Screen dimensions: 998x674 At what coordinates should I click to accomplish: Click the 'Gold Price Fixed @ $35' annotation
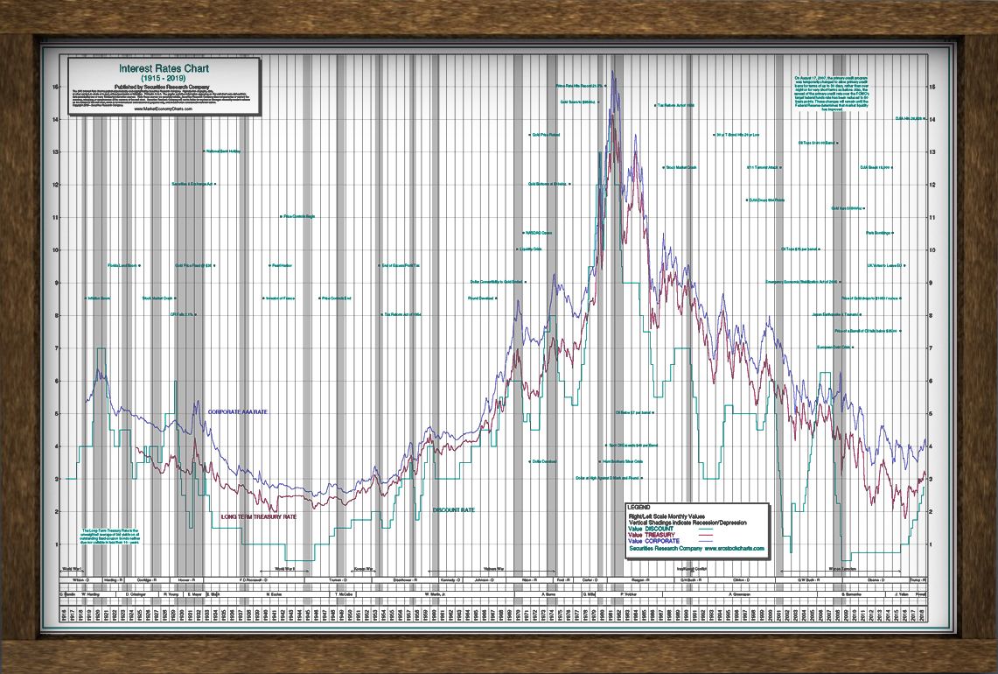(194, 265)
